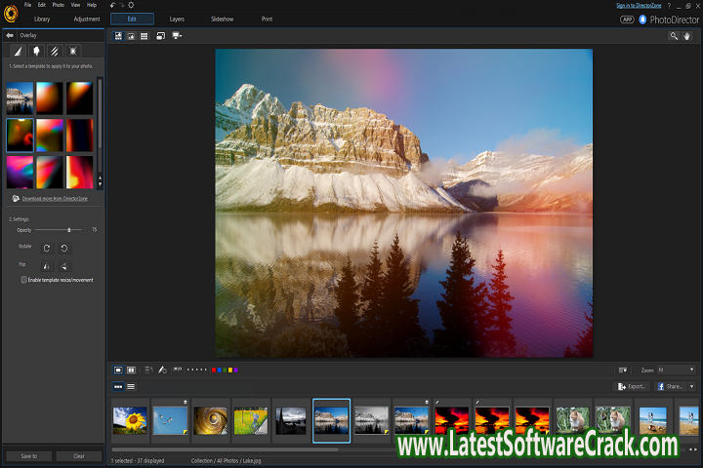The image size is (703, 468).
Task: Switch to viewer only mode icon
Action: 131,36
